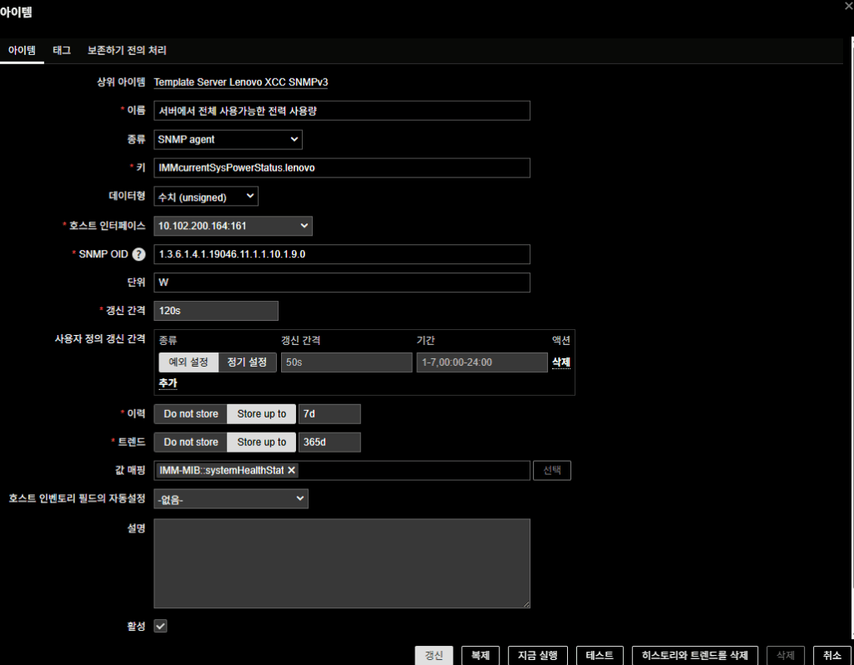Screen dimensions: 854x665
Task: Open the 종류 SNMP agent dropdown
Action: tap(228, 139)
